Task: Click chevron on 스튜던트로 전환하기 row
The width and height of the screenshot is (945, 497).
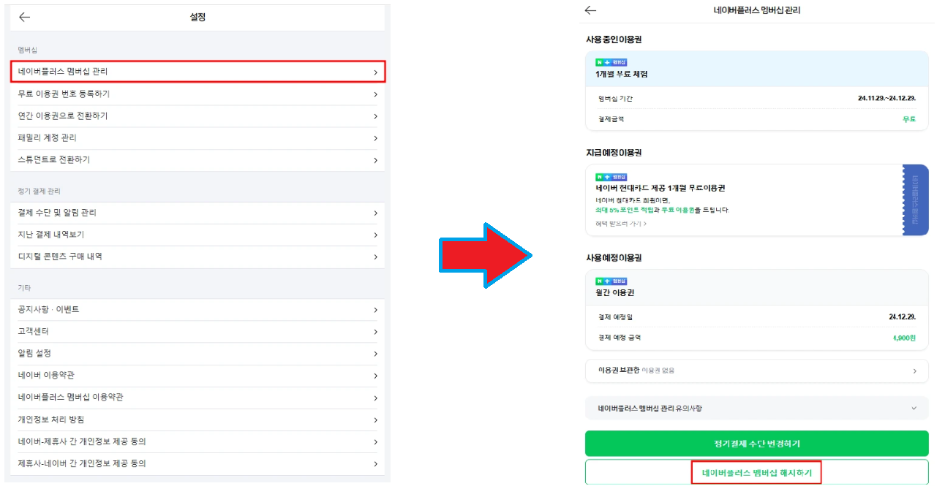Action: [x=375, y=160]
